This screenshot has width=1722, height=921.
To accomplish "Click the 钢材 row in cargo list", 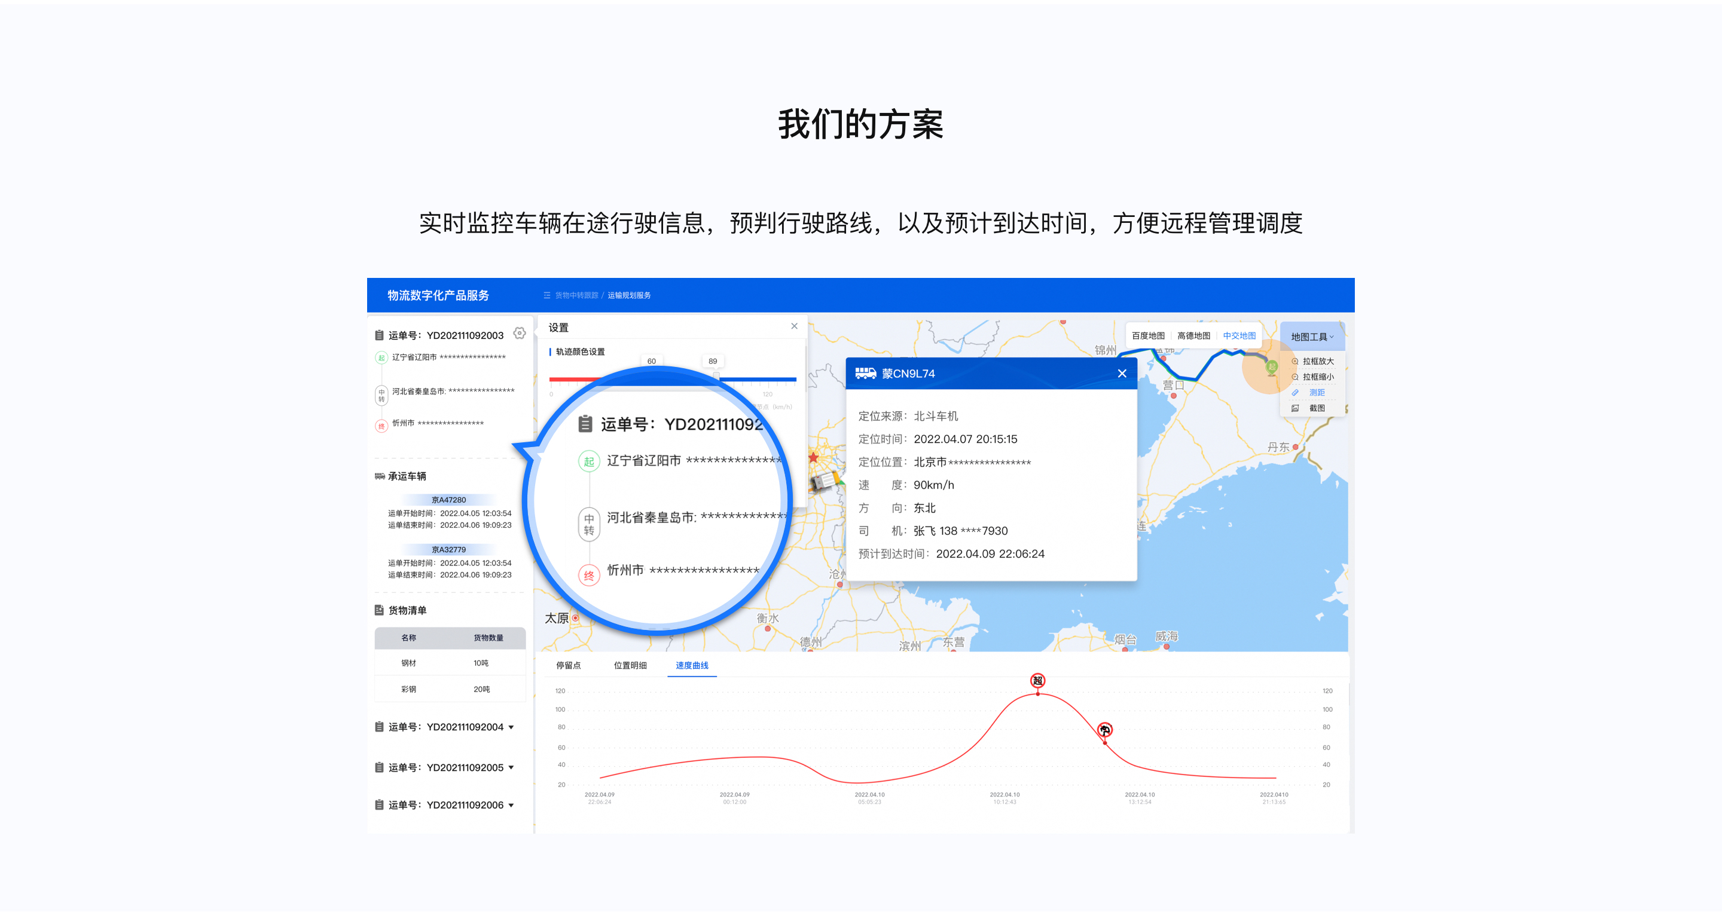I will point(450,663).
